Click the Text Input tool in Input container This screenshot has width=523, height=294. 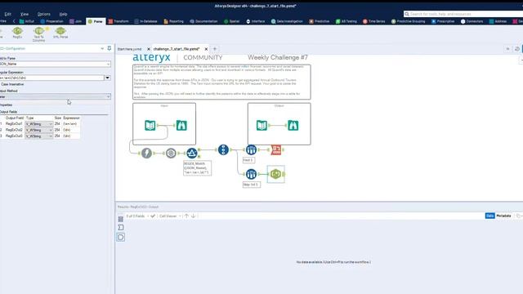150,125
